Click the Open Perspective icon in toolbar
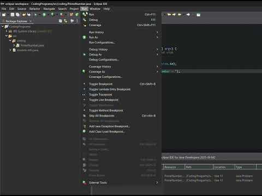The height and width of the screenshot is (196, 262). pyautogui.click(x=198, y=15)
